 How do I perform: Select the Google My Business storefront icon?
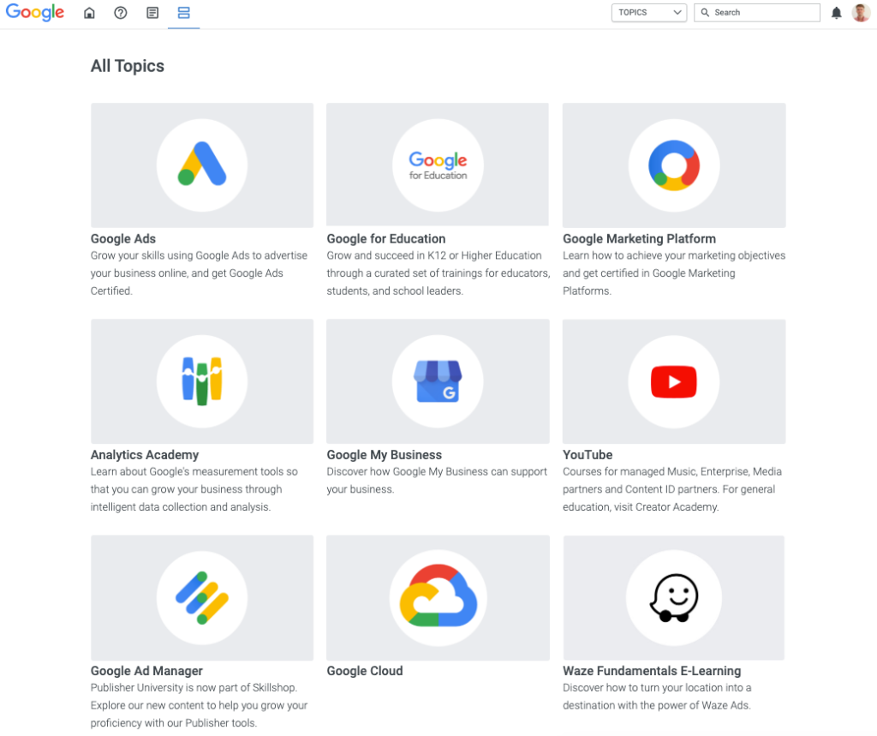[438, 381]
